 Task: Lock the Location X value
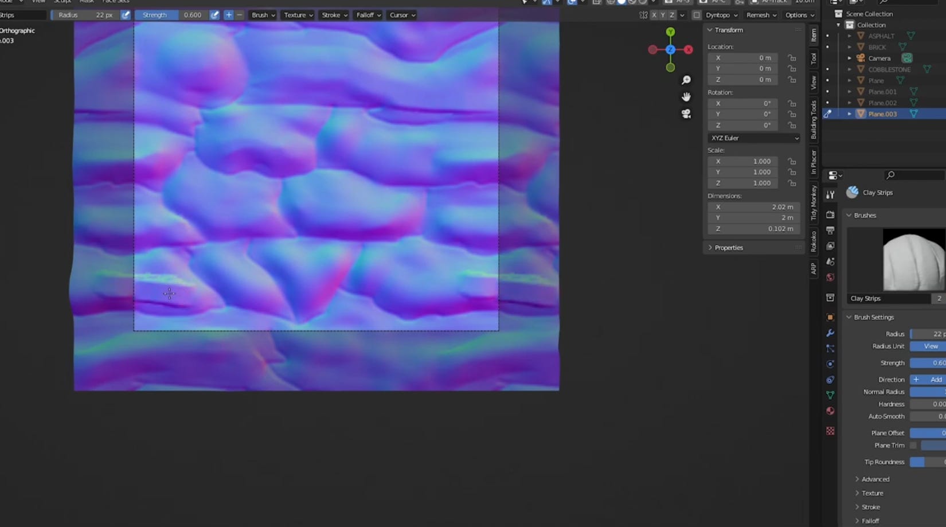[x=792, y=58]
